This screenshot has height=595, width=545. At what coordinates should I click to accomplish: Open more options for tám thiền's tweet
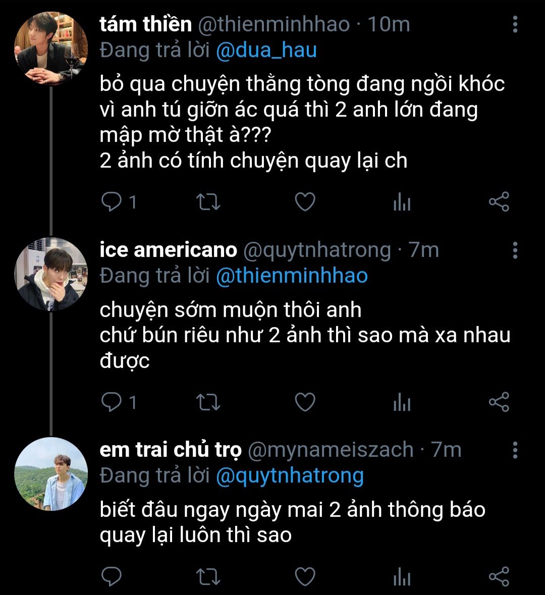(515, 24)
